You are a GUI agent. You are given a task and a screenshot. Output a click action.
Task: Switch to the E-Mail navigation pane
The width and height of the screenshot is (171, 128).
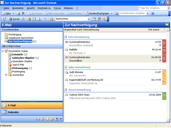(32, 105)
